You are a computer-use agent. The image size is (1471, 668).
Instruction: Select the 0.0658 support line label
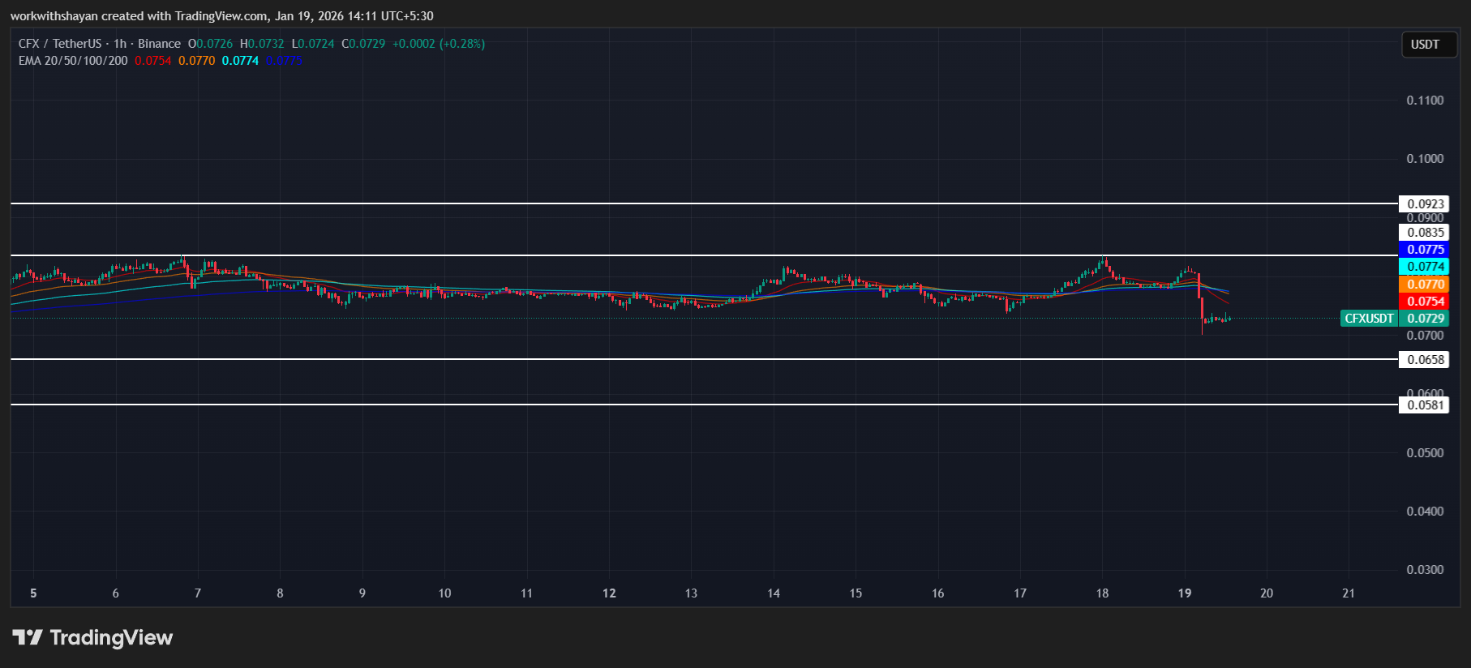[x=1425, y=360]
